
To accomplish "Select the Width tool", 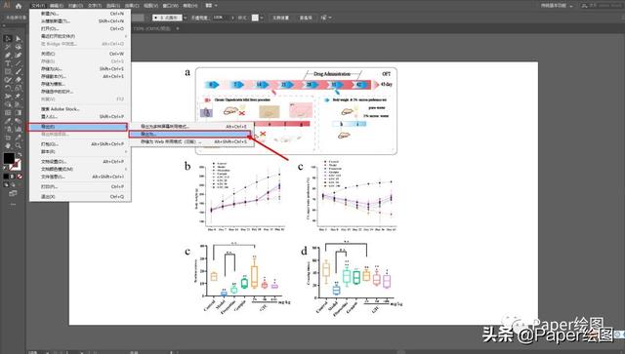I will (8, 96).
